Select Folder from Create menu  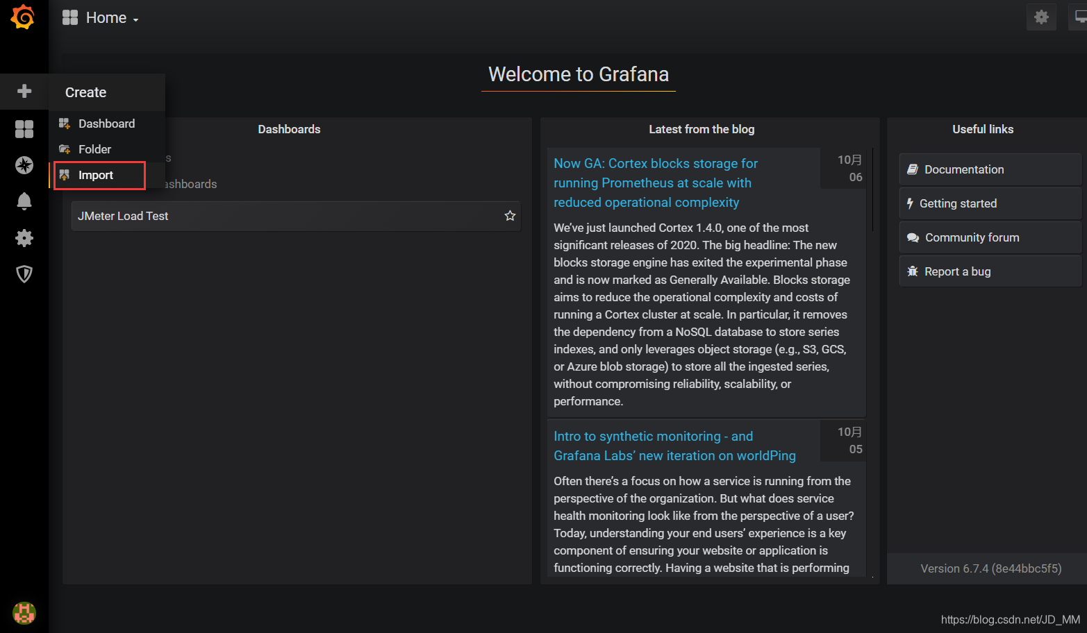click(x=107, y=149)
